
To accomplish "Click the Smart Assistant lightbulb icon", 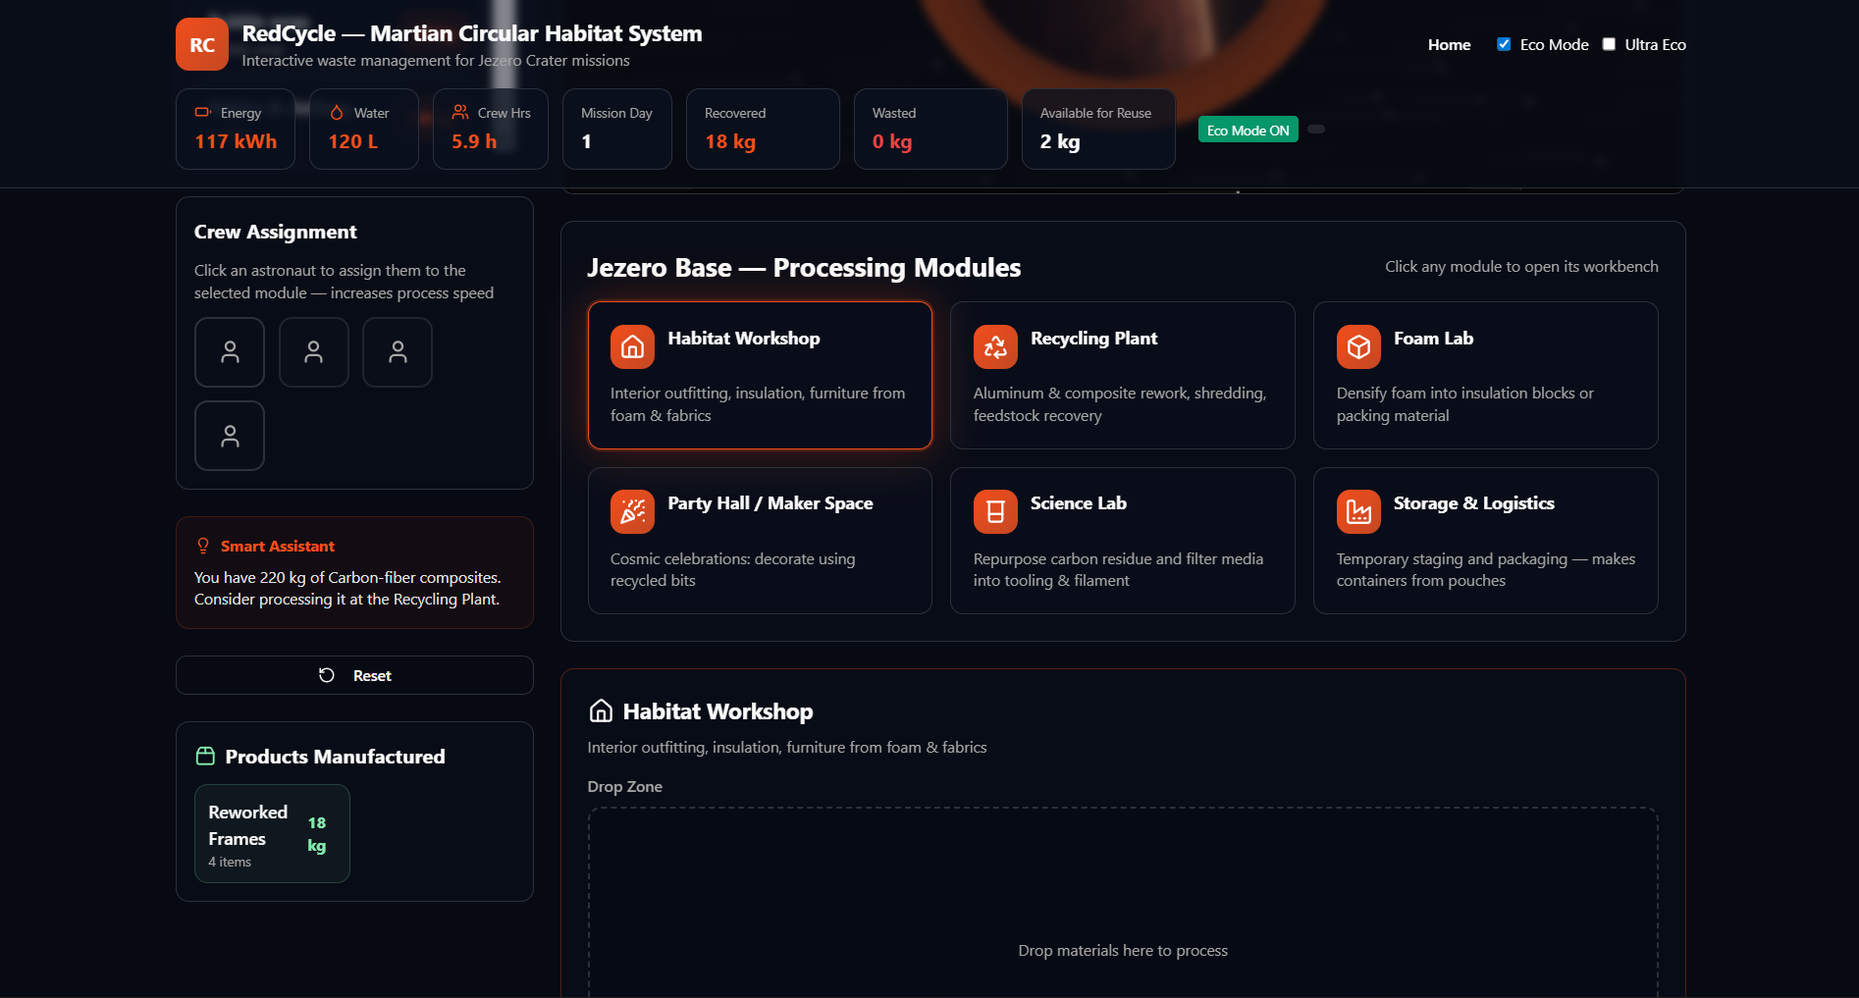I will point(203,546).
